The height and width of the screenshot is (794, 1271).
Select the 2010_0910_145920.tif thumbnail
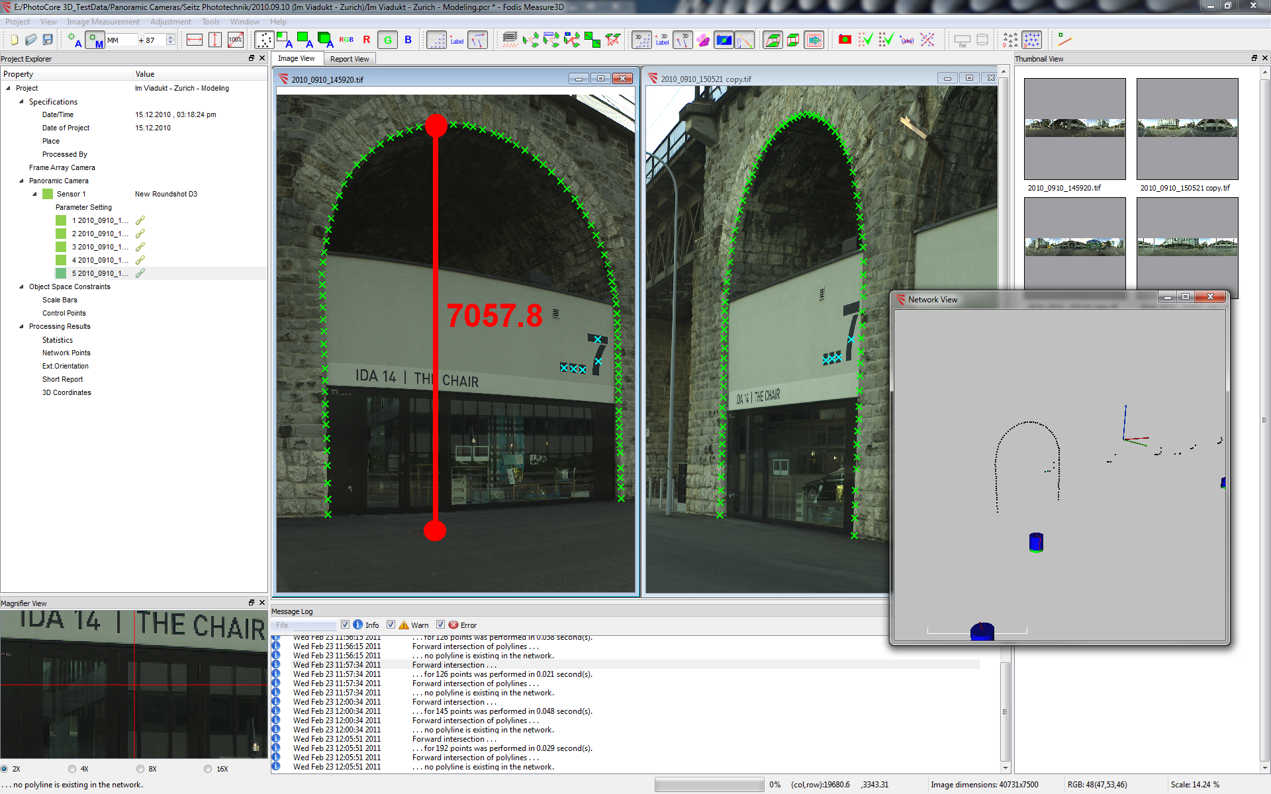(1074, 130)
